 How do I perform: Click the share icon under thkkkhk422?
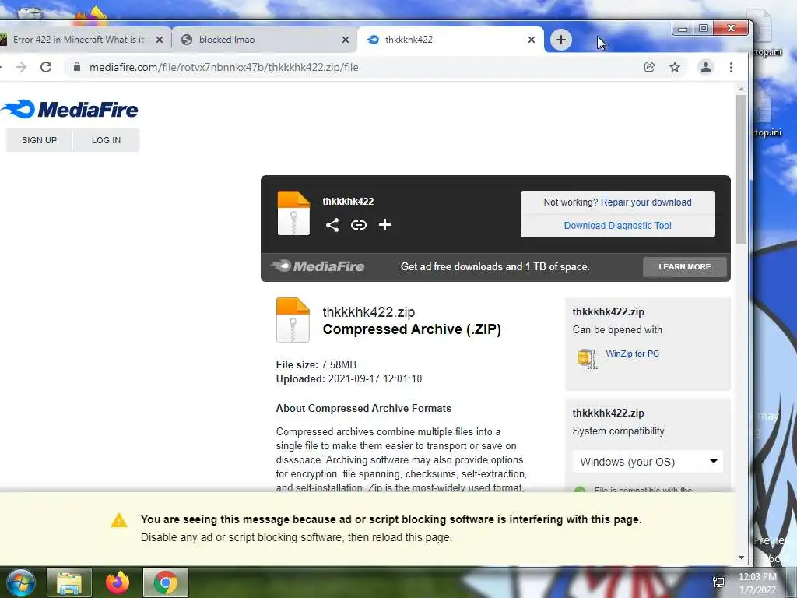click(x=332, y=225)
